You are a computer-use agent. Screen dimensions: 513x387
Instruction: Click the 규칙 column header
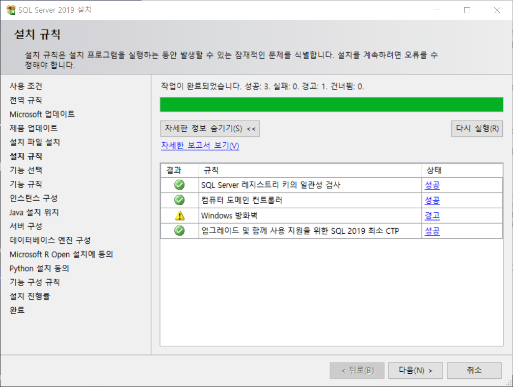point(310,171)
